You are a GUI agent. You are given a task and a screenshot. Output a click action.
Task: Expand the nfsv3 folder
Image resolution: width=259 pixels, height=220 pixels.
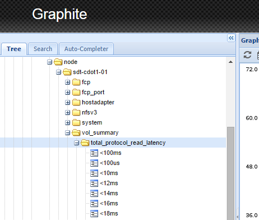coord(67,112)
